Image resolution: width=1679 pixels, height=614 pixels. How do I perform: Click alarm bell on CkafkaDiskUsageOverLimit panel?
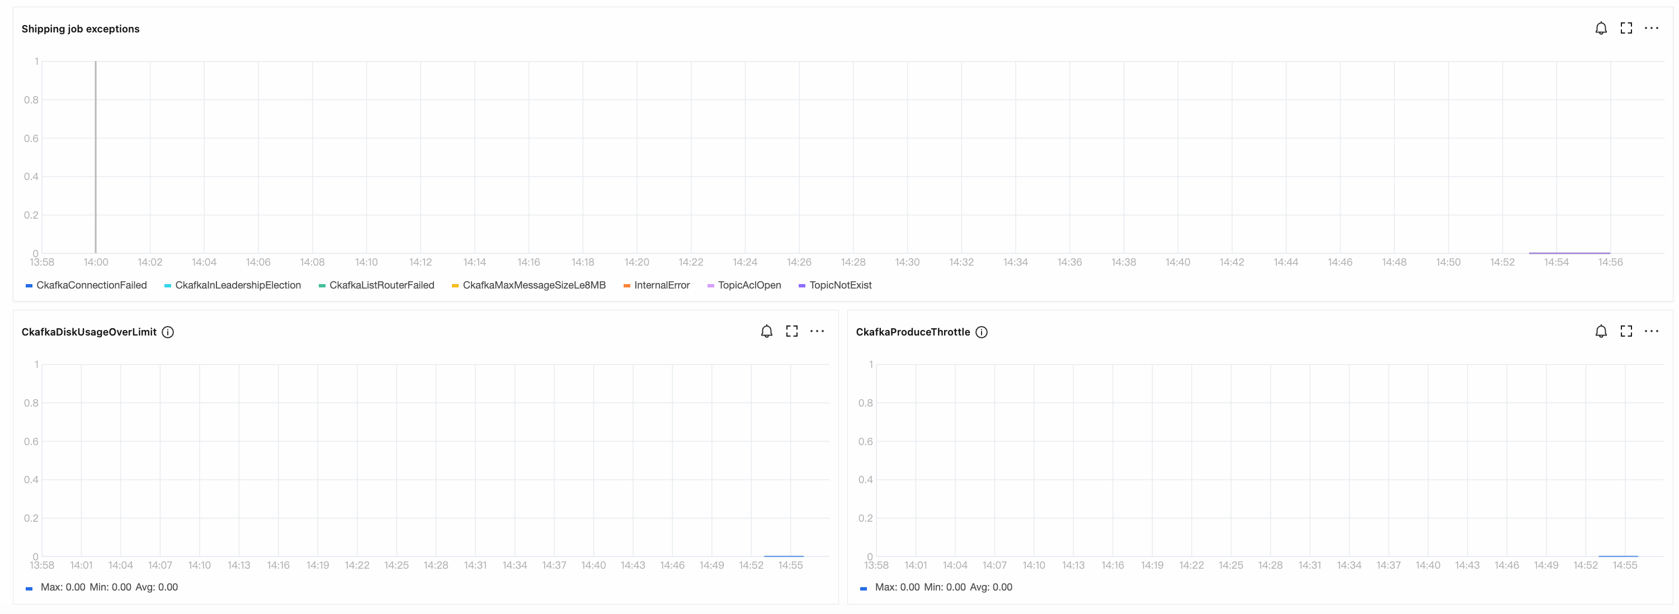pyautogui.click(x=766, y=331)
